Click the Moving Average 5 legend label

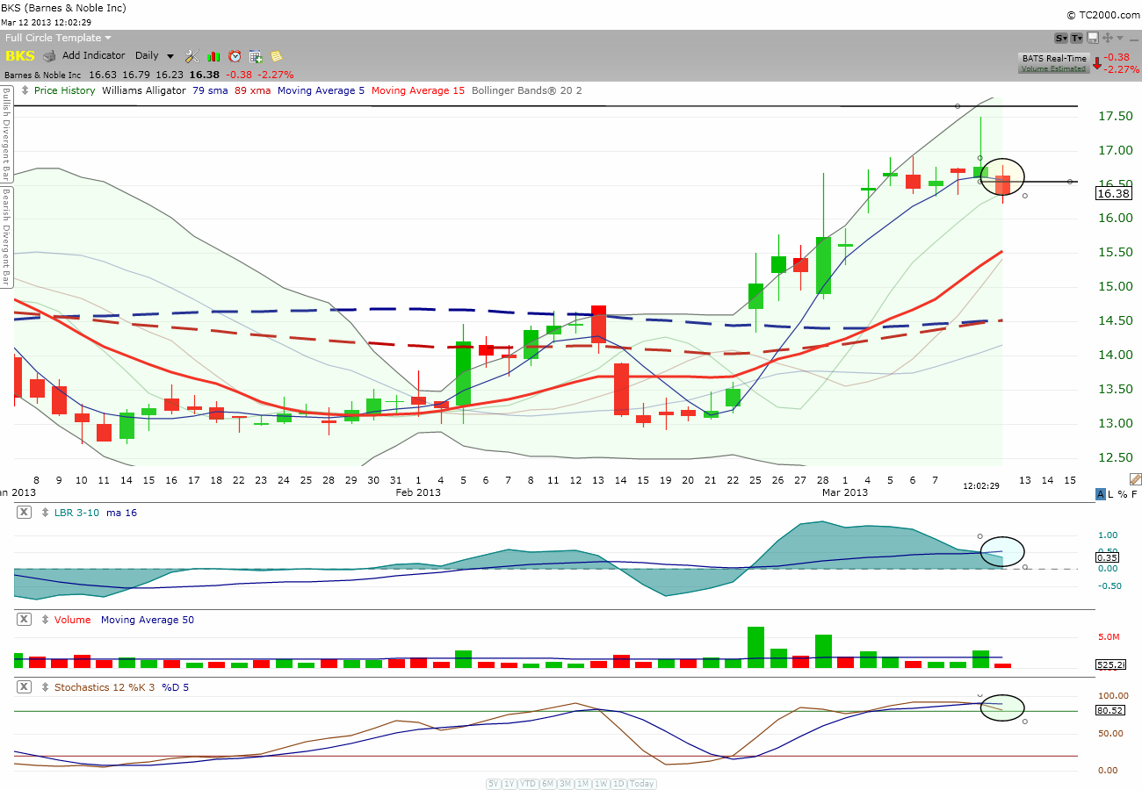coord(321,90)
